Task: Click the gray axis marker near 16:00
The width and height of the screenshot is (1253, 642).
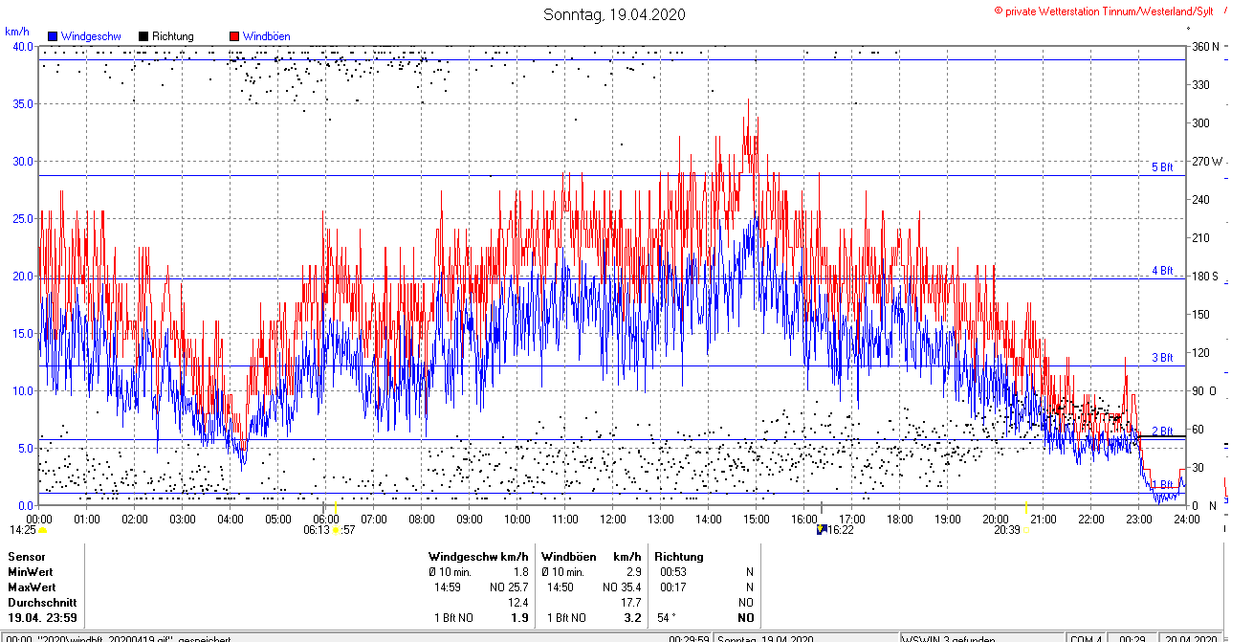Action: [823, 505]
